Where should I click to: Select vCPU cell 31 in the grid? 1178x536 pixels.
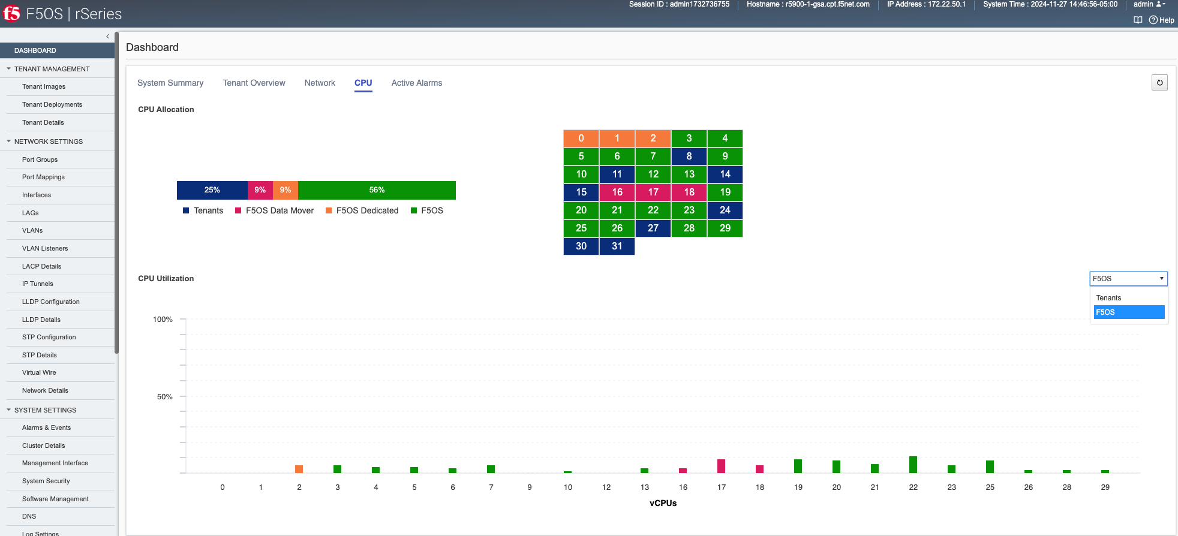coord(617,246)
